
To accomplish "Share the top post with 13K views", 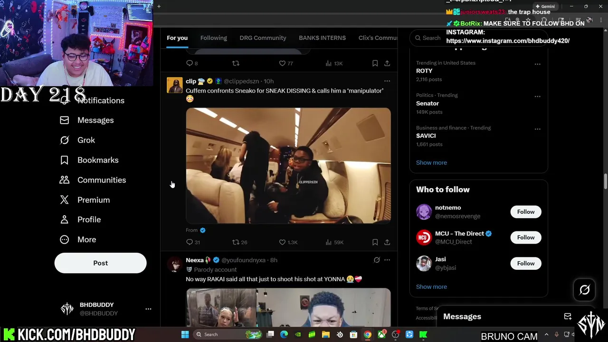I will click(387, 63).
